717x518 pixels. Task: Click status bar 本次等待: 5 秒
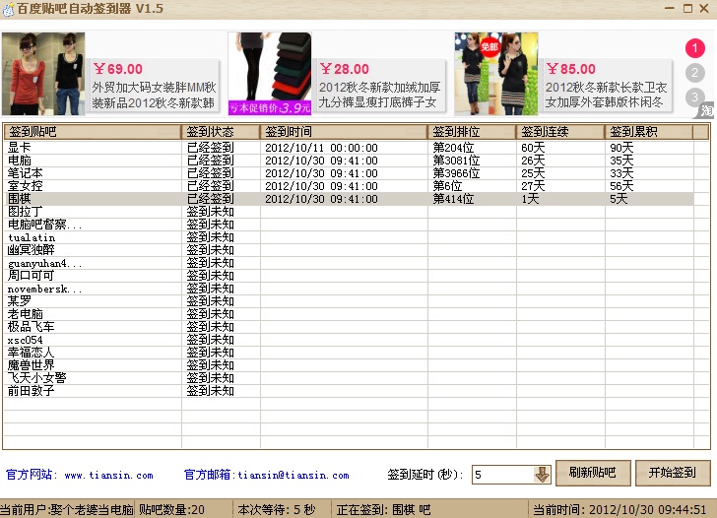(277, 510)
